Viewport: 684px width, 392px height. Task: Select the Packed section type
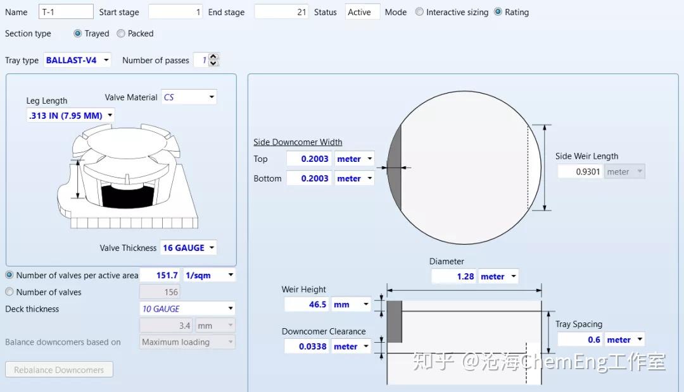(x=120, y=34)
